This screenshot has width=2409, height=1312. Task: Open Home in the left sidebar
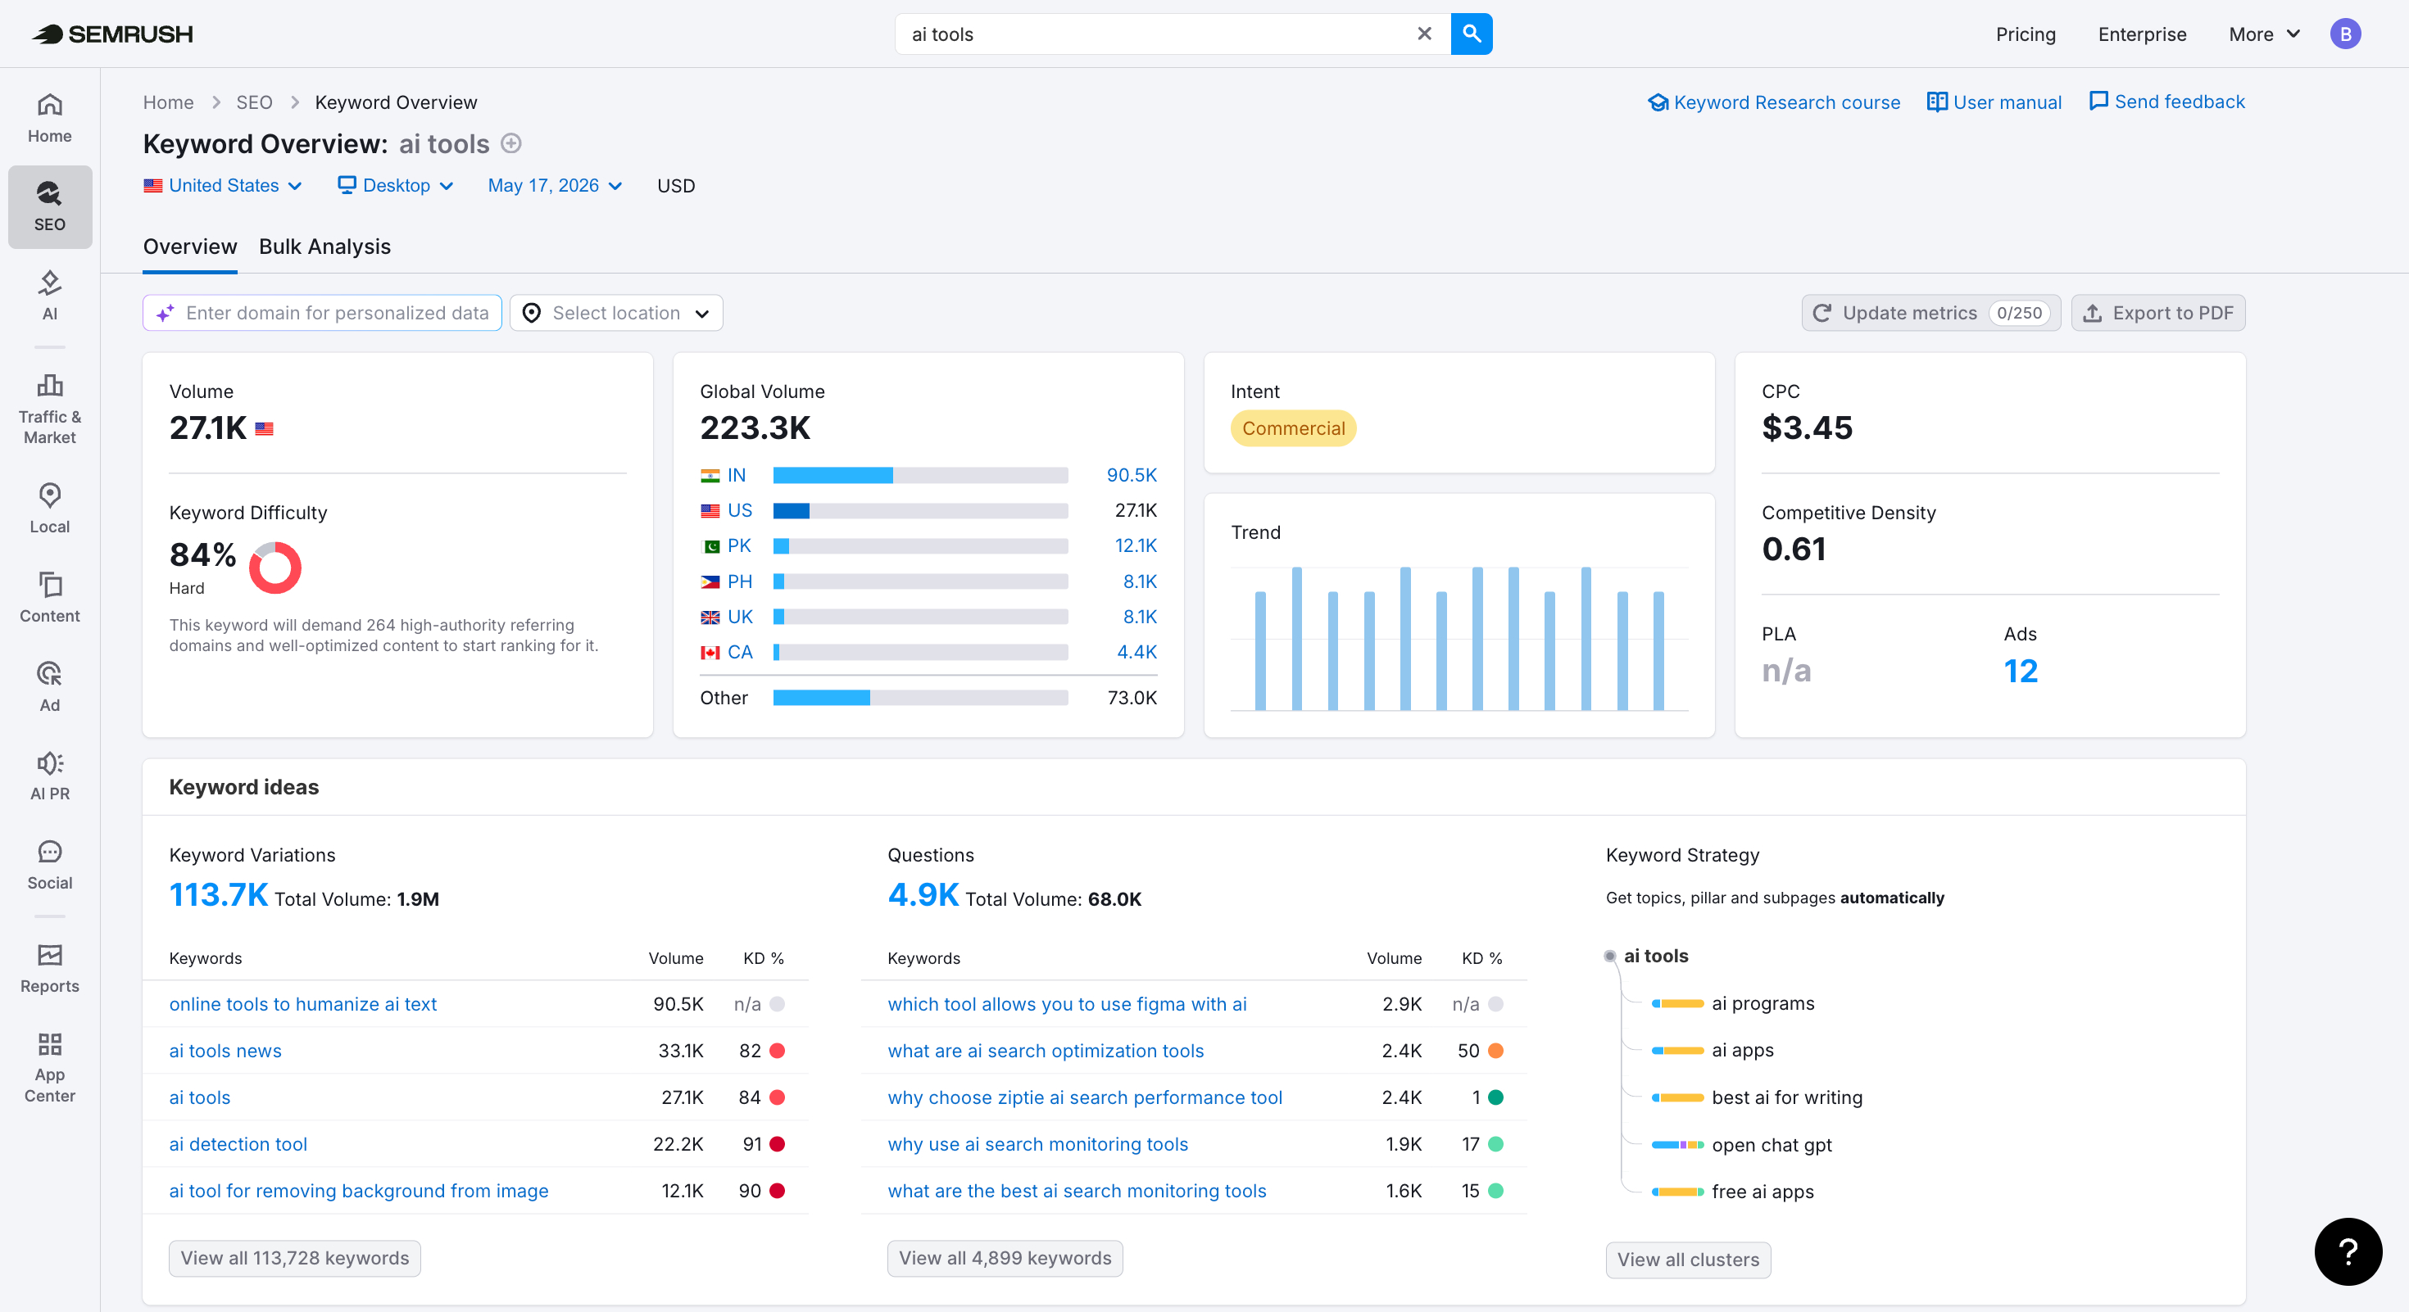(49, 118)
